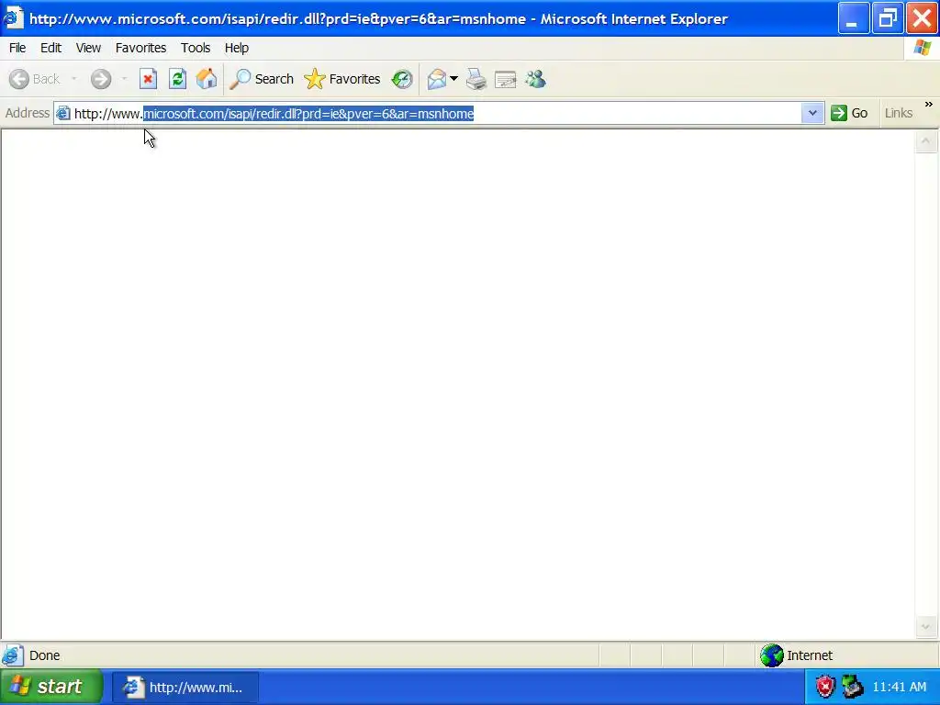Stop loading with the red X icon
940x705 pixels.
click(x=148, y=79)
